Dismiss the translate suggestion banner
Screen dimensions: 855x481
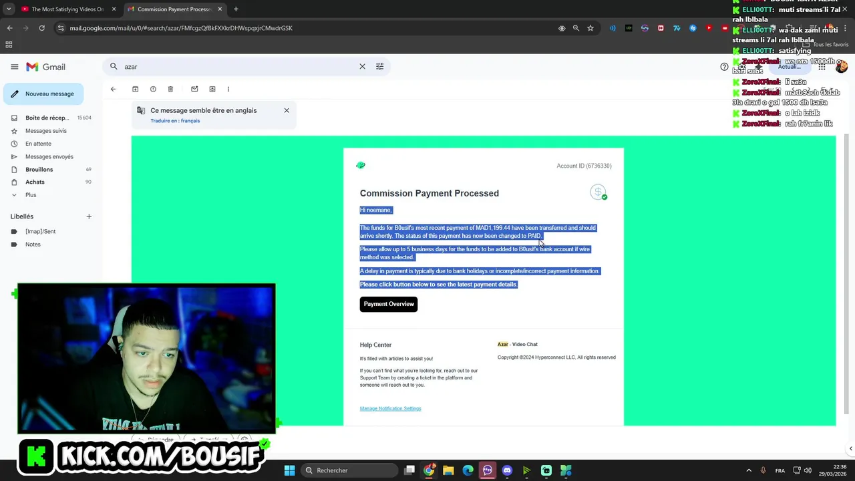[x=287, y=110]
